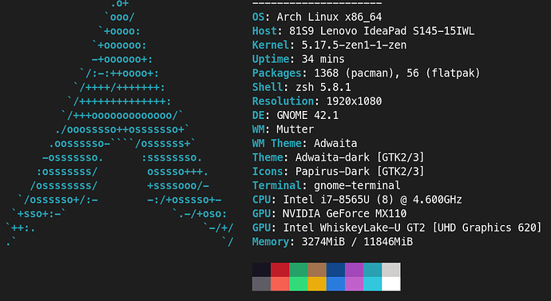Click the Memory usage line
Image resolution: width=551 pixels, height=301 pixels.
pyautogui.click(x=332, y=242)
